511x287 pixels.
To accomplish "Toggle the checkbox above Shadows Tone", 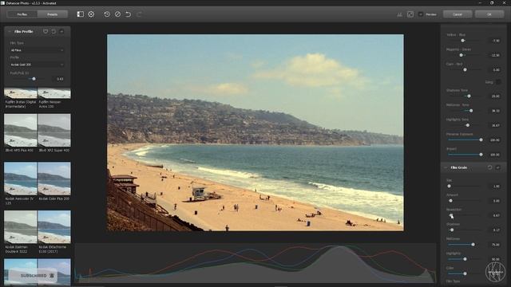I will [498, 82].
